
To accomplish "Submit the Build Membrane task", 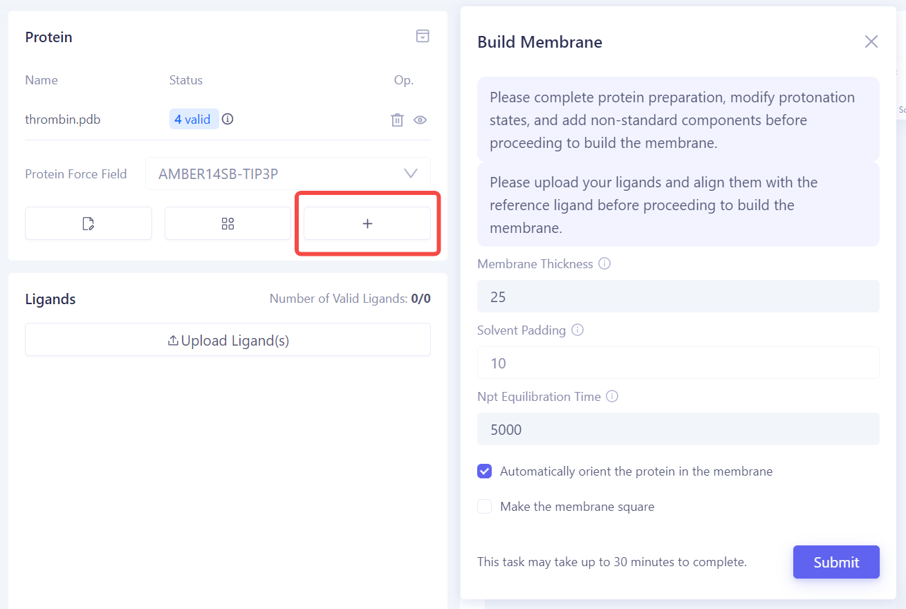I will click(836, 562).
